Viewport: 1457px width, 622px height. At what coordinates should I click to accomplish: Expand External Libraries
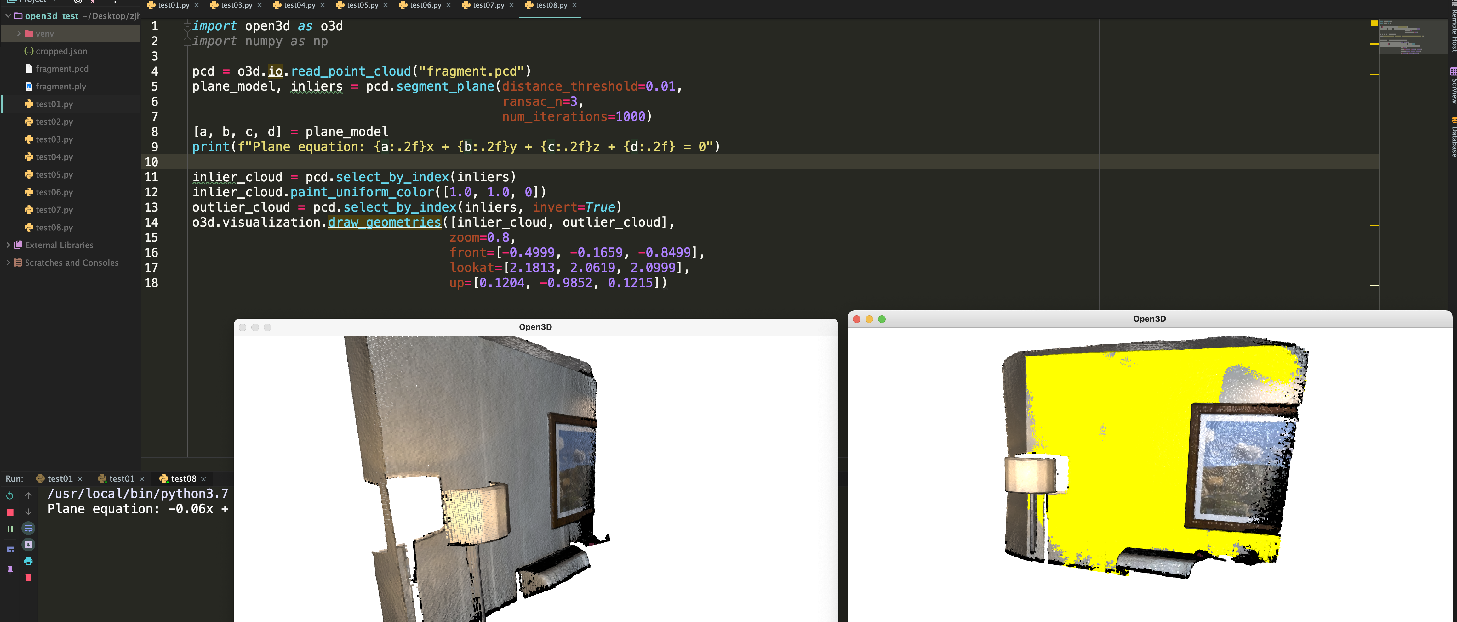8,245
